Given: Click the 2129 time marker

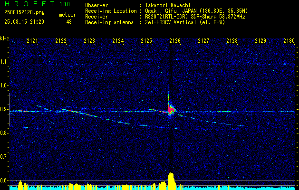Looking at the screenshot, I should point(260,40).
